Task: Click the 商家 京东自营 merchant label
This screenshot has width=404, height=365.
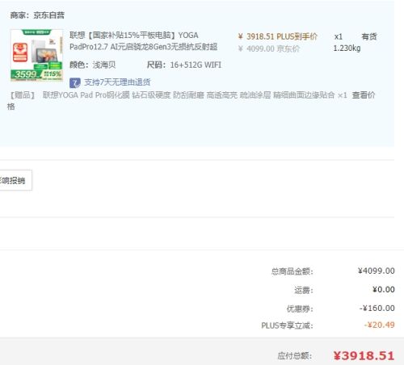Action: tap(37, 15)
